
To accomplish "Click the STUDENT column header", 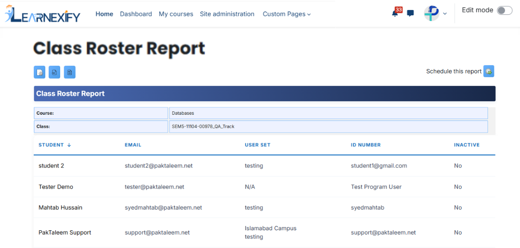I will pos(51,145).
